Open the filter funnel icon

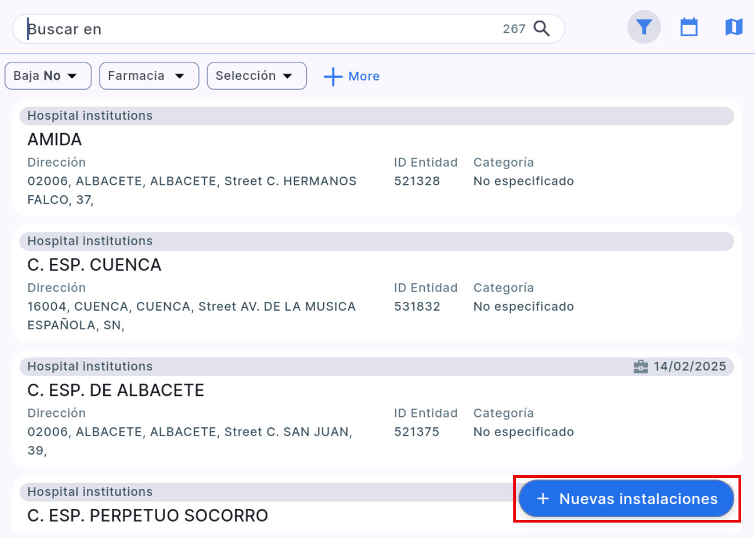tap(643, 27)
